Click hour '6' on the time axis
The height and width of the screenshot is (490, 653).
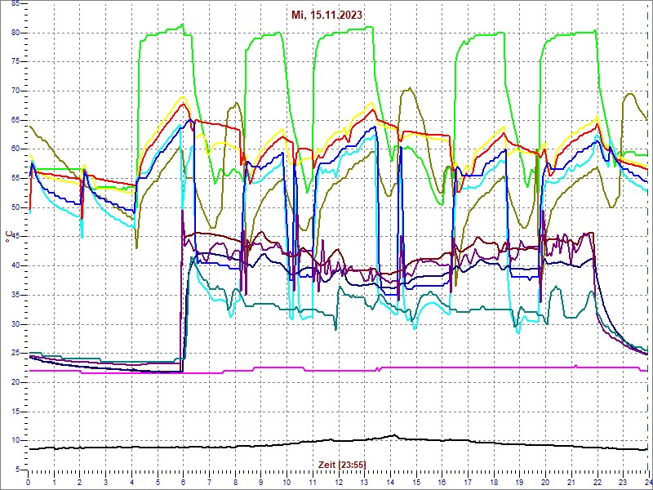point(183,481)
